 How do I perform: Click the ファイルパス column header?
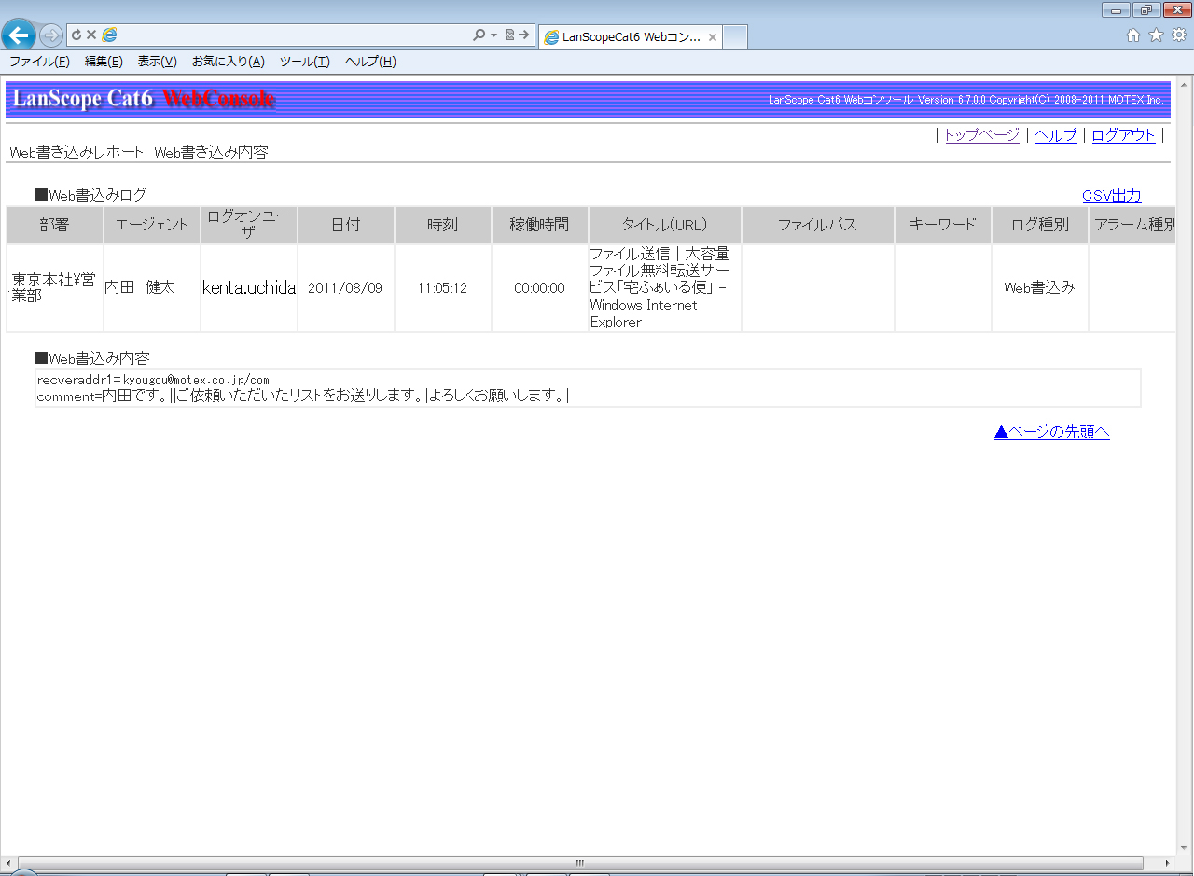(818, 225)
